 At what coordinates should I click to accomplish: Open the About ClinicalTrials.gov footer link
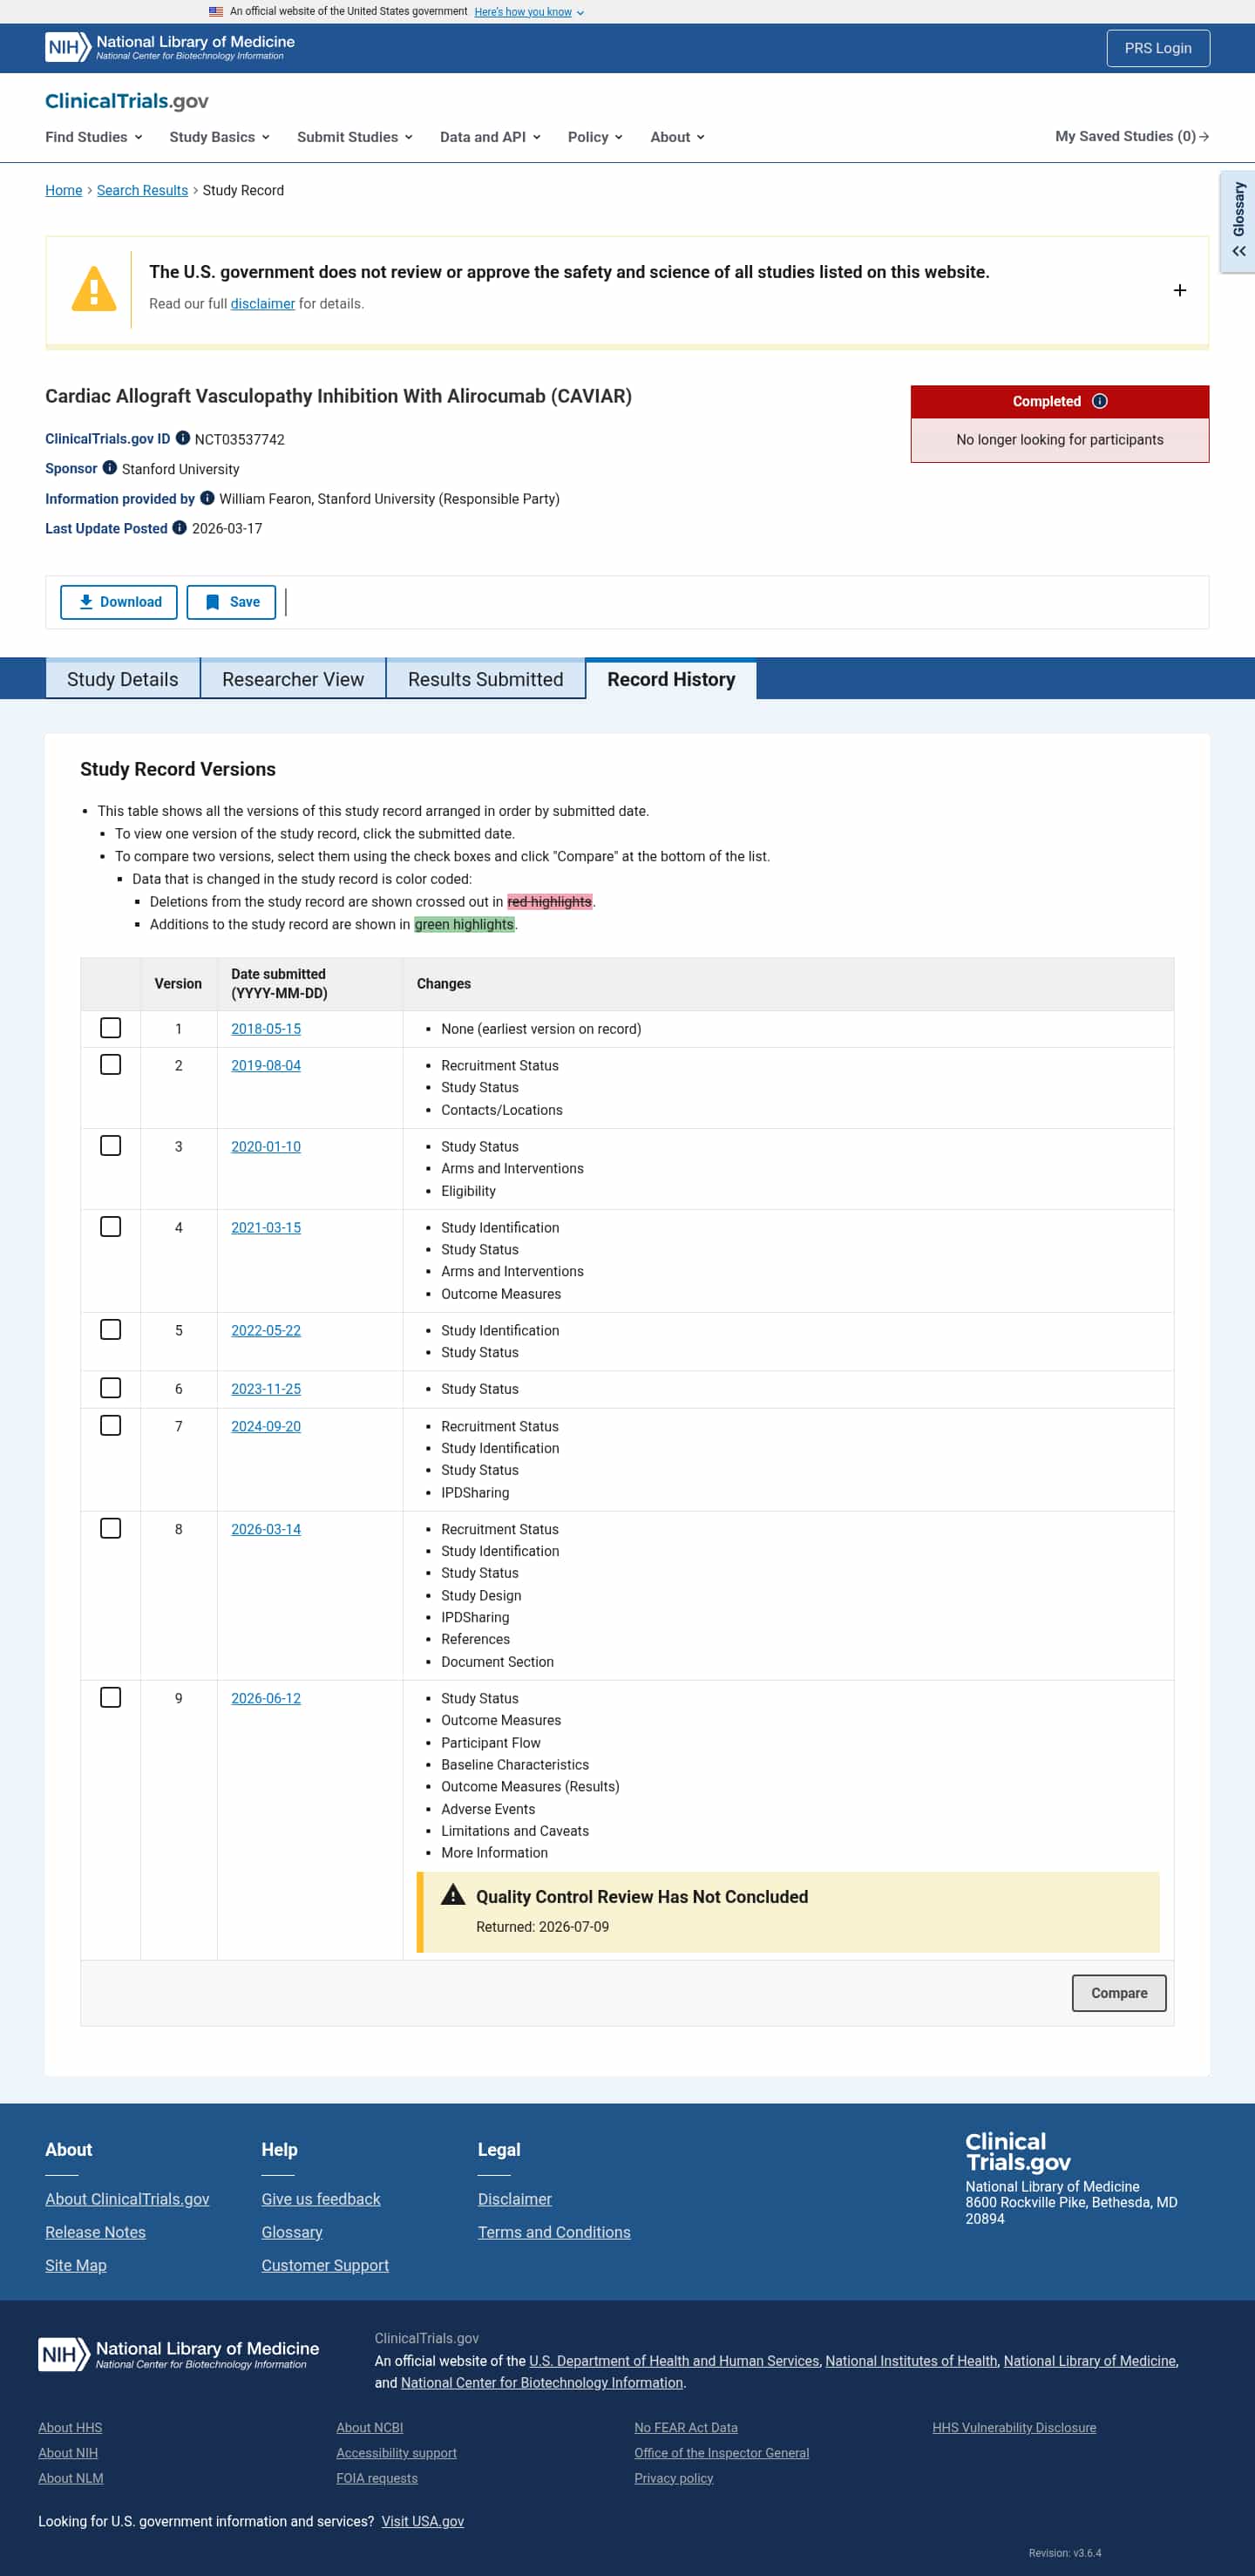click(x=127, y=2199)
